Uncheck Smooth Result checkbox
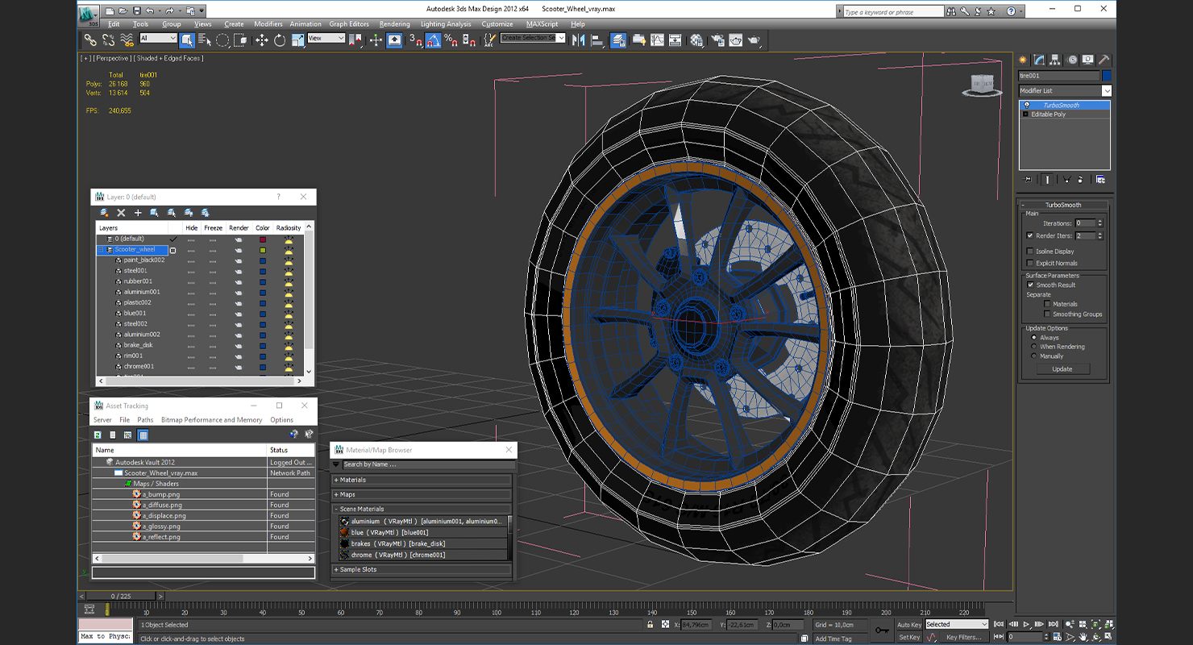The width and height of the screenshot is (1193, 645). click(1030, 285)
